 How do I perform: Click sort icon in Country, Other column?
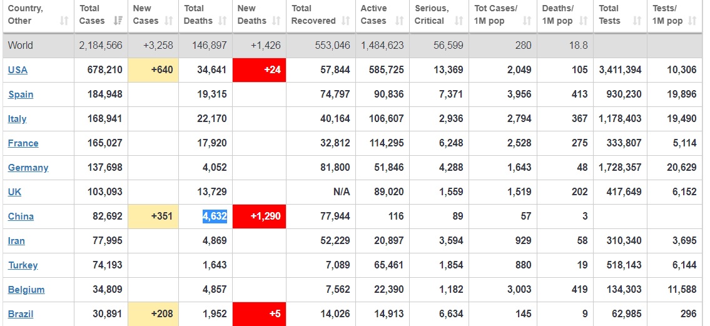point(64,21)
